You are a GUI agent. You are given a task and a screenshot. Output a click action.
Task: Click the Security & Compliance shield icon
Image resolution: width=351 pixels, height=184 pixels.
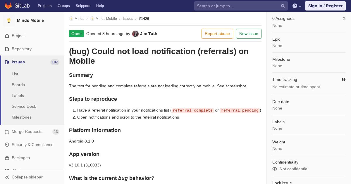coord(7,145)
